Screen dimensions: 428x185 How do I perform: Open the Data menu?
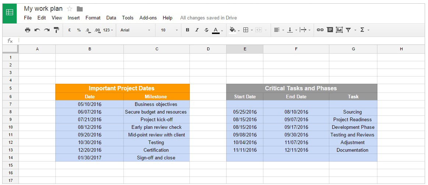(111, 18)
